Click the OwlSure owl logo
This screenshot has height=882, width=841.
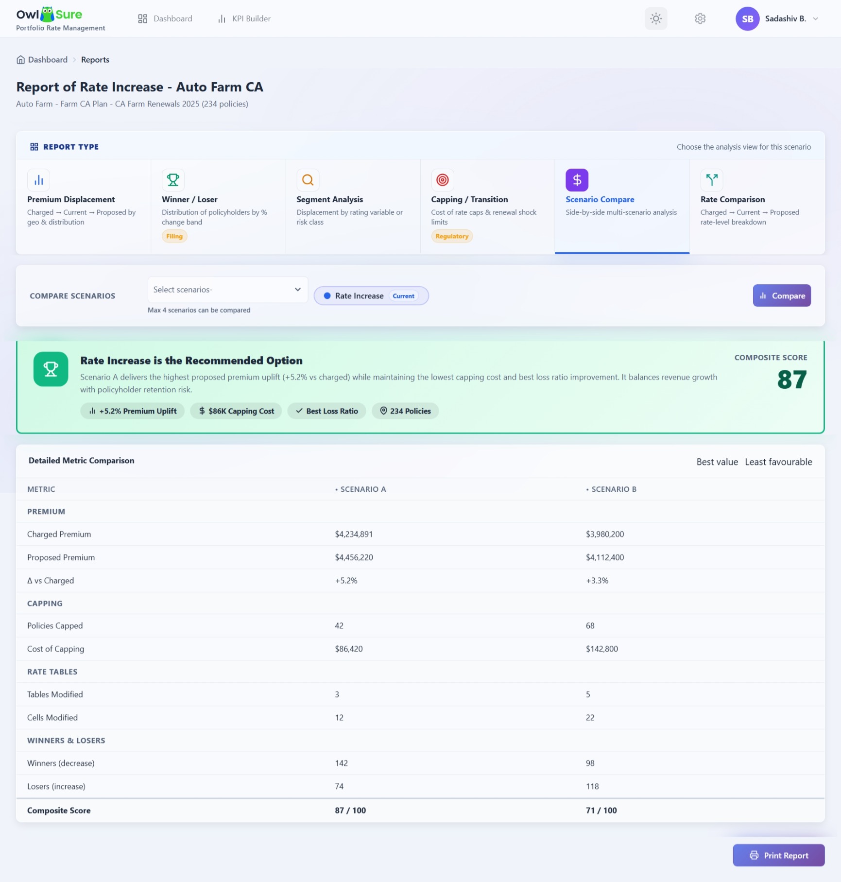coord(47,14)
